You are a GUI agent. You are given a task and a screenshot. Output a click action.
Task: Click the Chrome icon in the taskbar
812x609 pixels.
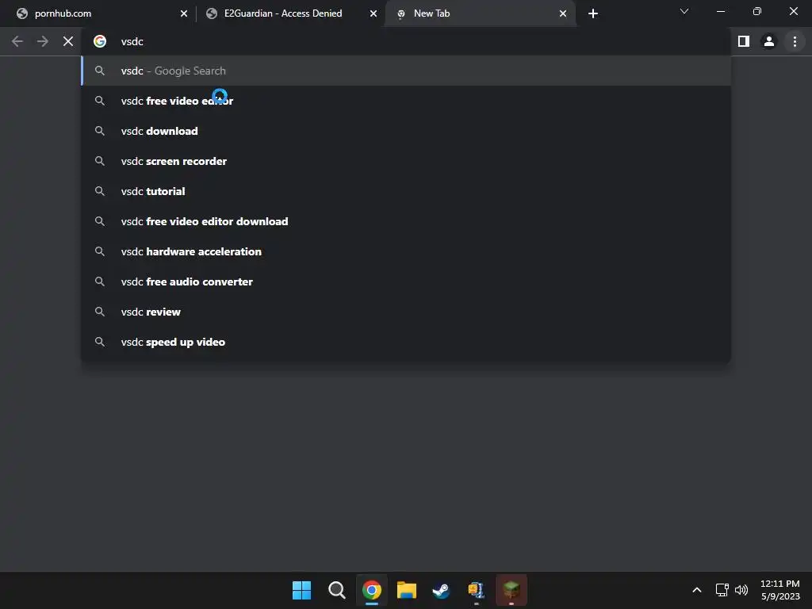[x=372, y=590]
